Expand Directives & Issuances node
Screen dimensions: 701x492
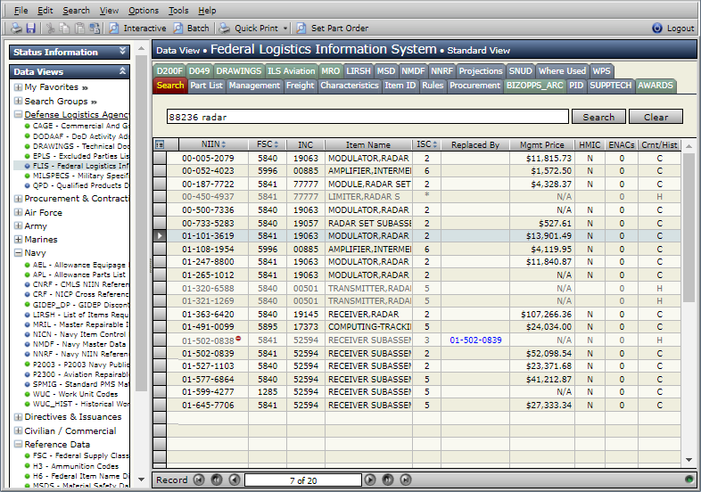click(x=18, y=417)
